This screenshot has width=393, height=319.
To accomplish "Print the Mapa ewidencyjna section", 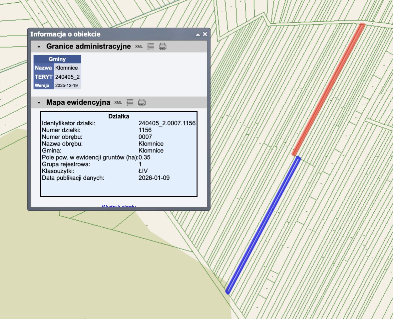I will click(142, 102).
